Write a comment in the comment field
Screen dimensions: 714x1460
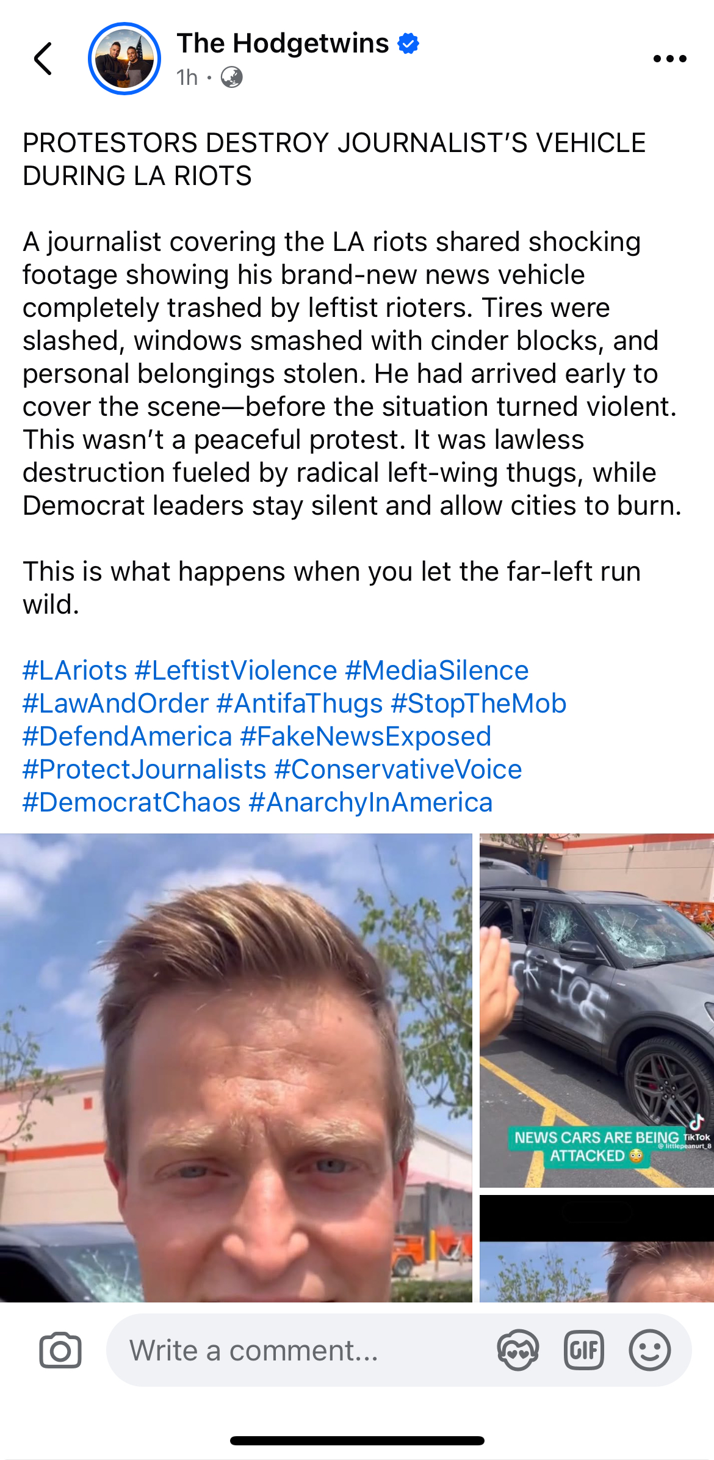point(299,1350)
